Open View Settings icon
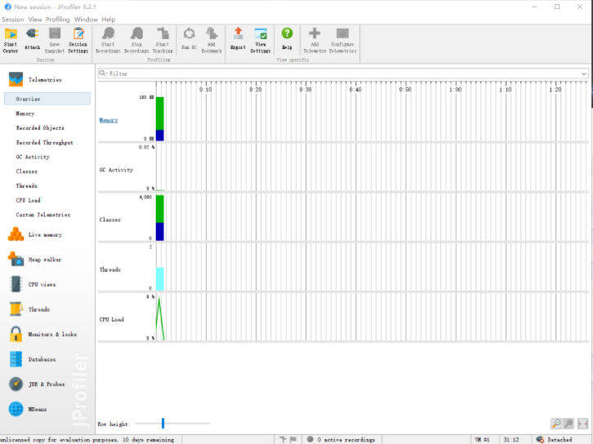593x444 pixels. pos(261,40)
